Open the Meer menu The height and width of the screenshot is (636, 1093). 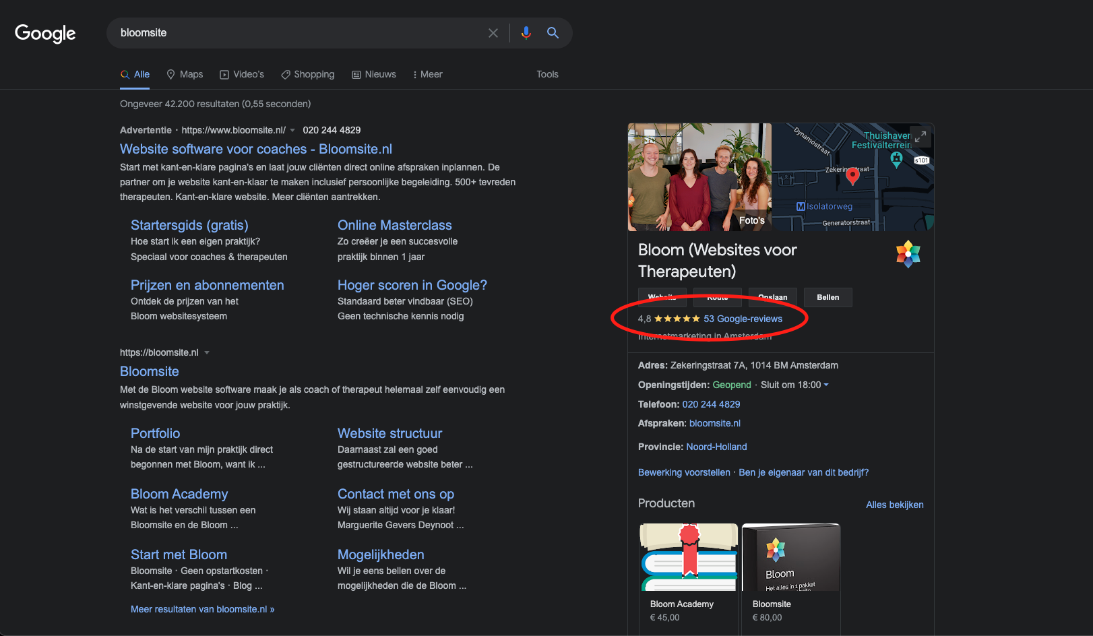pyautogui.click(x=428, y=74)
